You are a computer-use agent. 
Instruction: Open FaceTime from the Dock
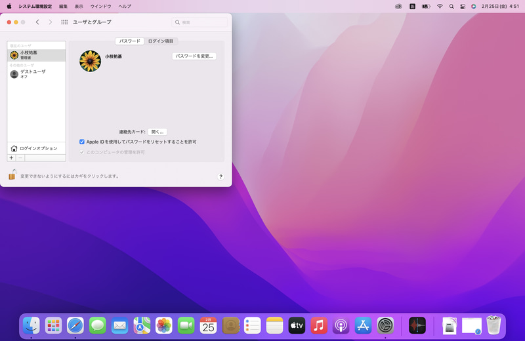(186, 325)
